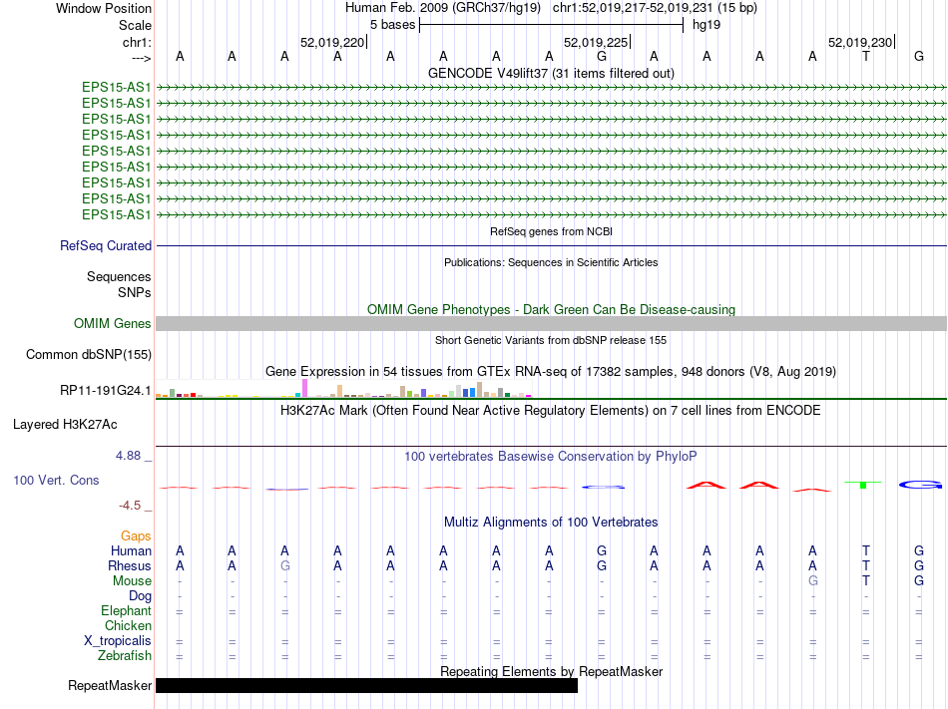948x709 pixels.
Task: Click the black RepeatMasker element bar
Action: 366,685
